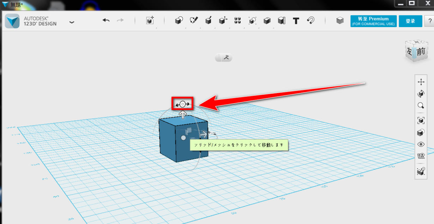The width and height of the screenshot is (434, 224).
Task: Toggle visibility with the eye icon
Action: [421, 144]
